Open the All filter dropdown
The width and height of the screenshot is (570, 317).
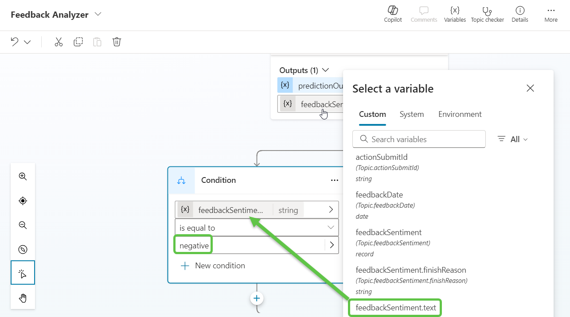coord(513,139)
